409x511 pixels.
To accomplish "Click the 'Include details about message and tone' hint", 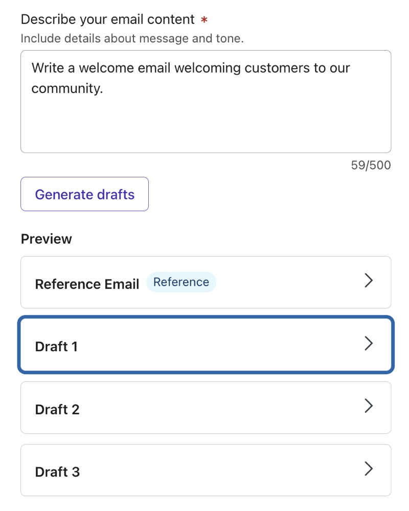I will [132, 38].
